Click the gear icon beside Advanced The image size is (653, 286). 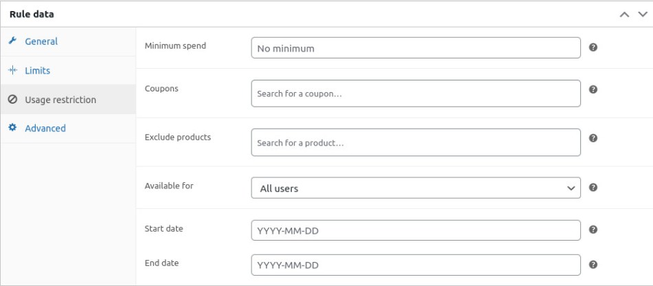pyautogui.click(x=12, y=128)
